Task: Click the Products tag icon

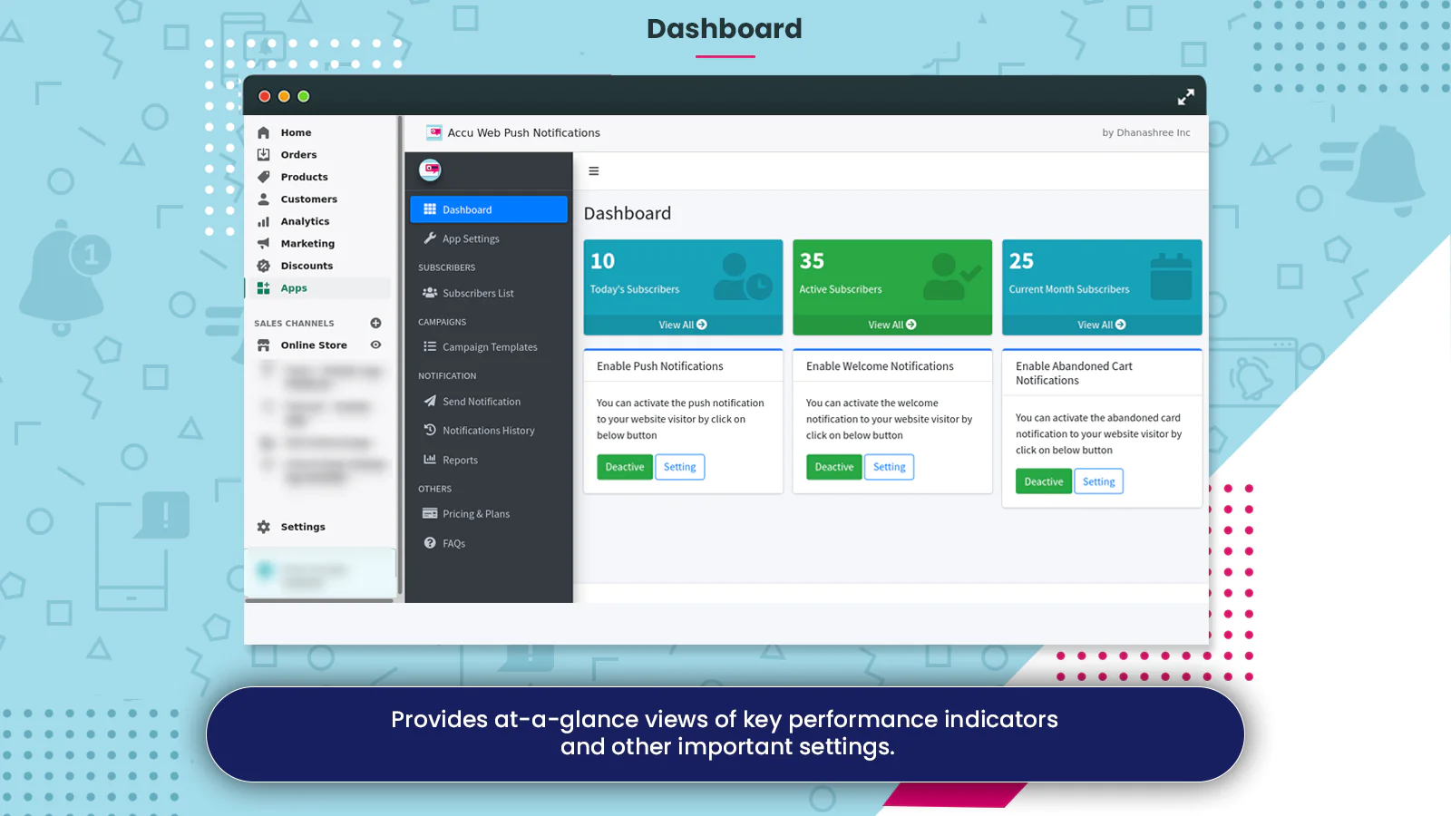Action: click(x=264, y=177)
